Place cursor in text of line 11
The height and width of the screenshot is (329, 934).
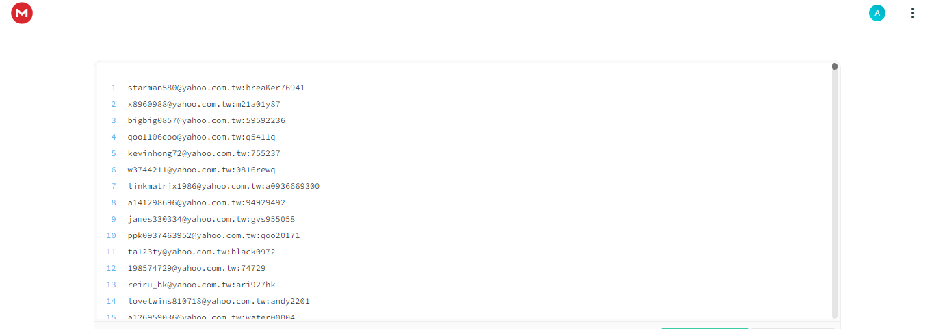click(x=201, y=252)
